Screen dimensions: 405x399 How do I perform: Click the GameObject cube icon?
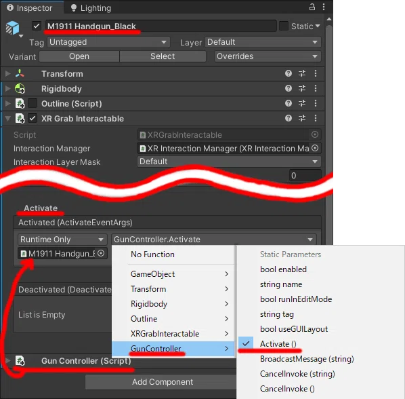click(13, 28)
